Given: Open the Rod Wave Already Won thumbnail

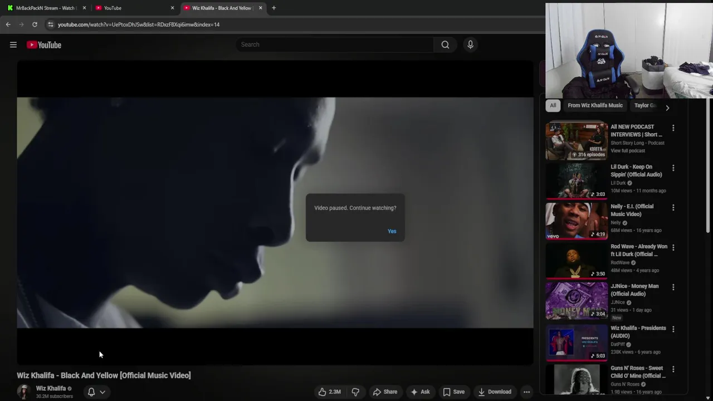Looking at the screenshot, I should click(x=577, y=261).
